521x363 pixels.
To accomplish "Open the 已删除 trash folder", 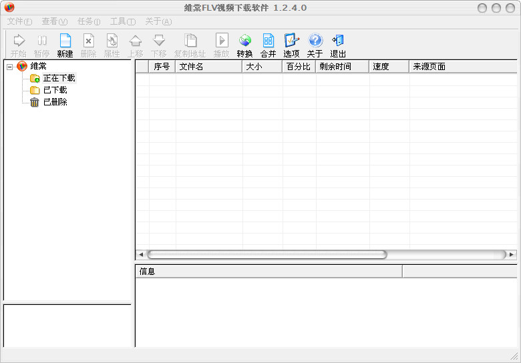I will click(55, 102).
